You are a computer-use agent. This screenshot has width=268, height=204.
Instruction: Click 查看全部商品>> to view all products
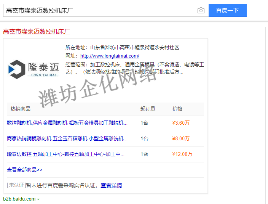(24, 170)
